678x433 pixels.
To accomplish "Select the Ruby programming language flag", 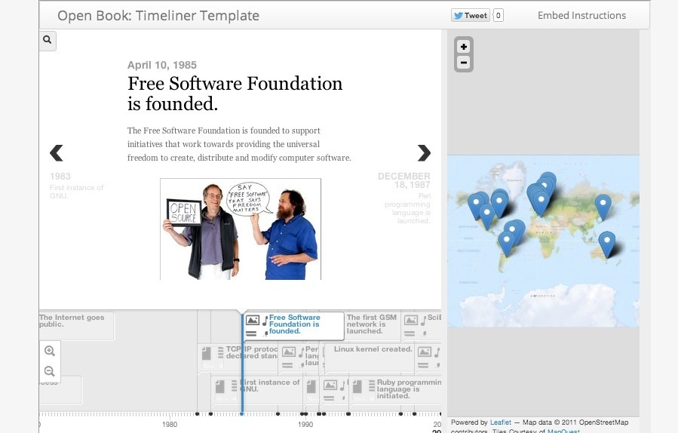I will coord(396,390).
